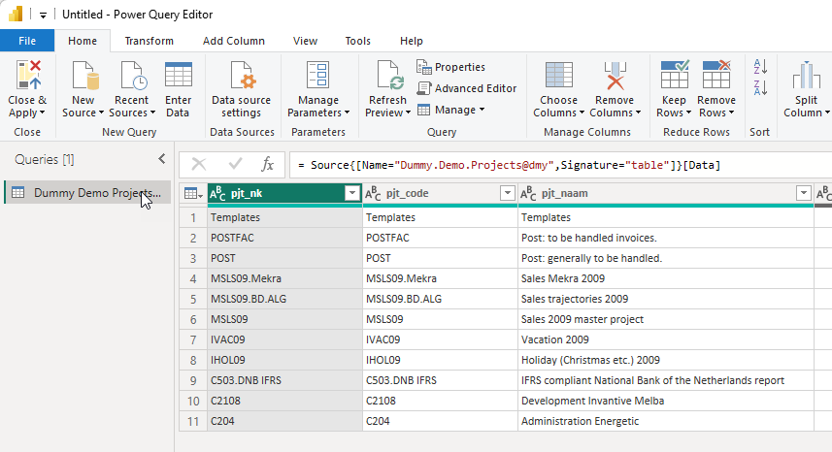Screen dimensions: 832x452
Task: Open the New Source icon
Action: pos(83,76)
